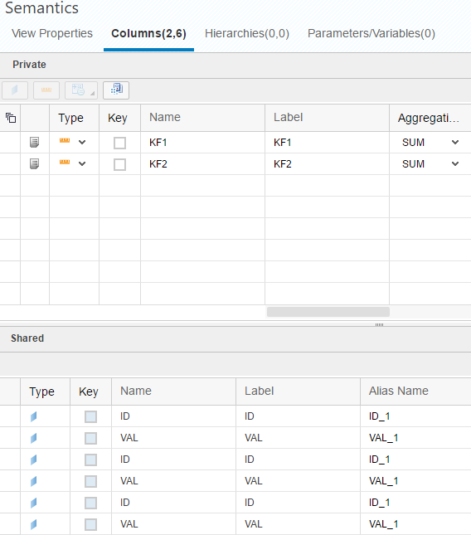471x535 pixels.
Task: Open the View Properties tab
Action: tap(52, 33)
